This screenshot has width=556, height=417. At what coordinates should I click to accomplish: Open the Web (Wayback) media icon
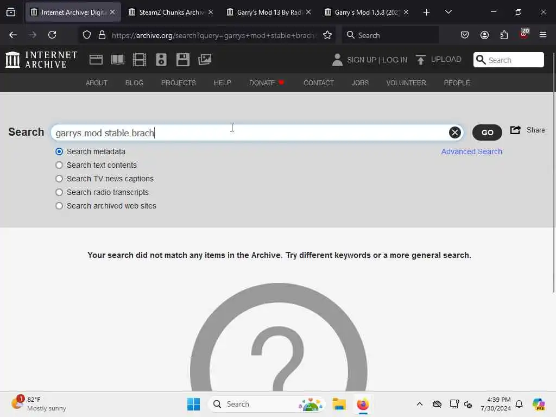tap(96, 60)
